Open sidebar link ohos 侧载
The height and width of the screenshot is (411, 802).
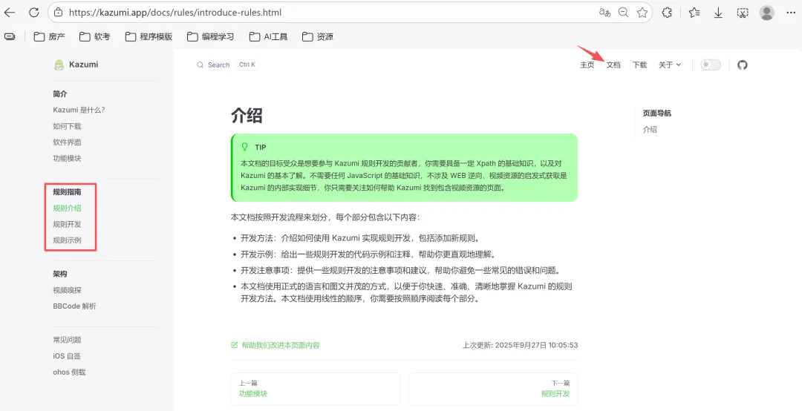(x=69, y=372)
